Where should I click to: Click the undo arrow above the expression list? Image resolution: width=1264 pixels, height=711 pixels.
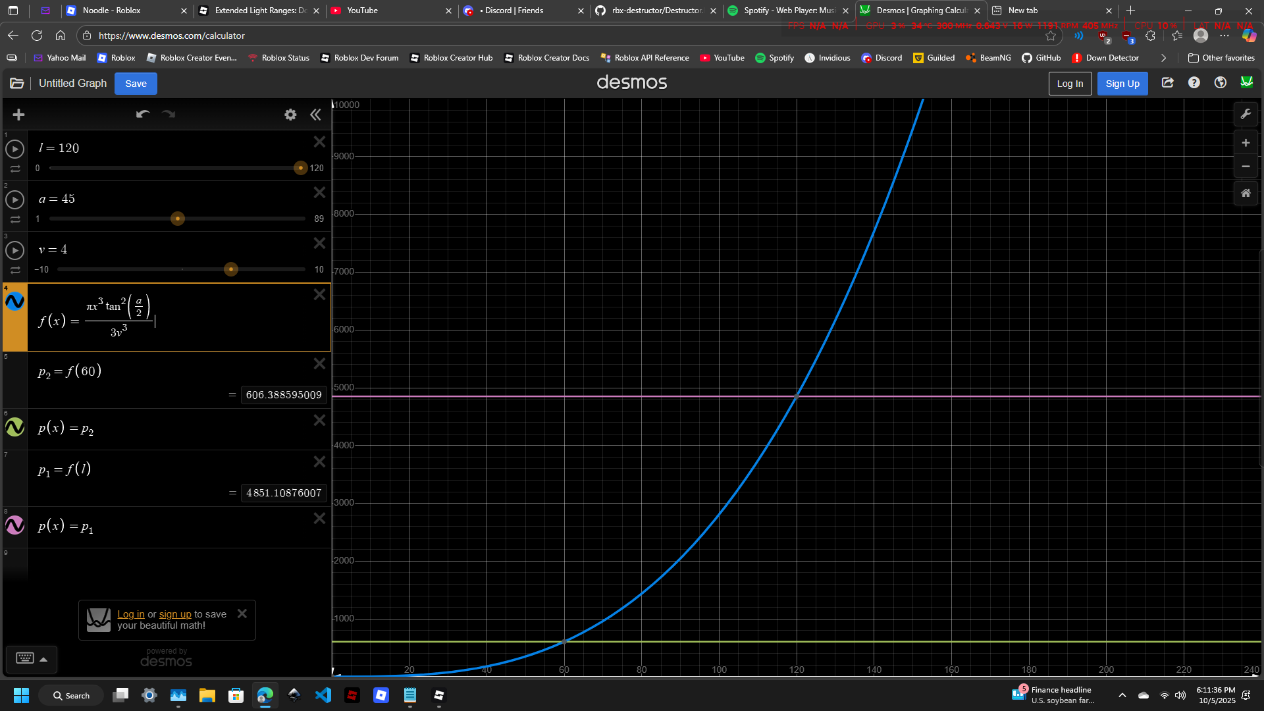tap(142, 114)
